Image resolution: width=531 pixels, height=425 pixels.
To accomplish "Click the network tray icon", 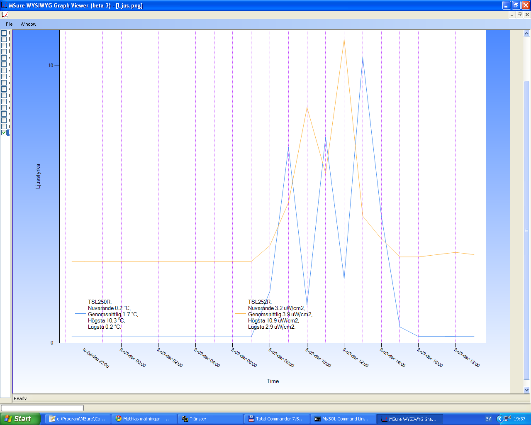I will 507,419.
